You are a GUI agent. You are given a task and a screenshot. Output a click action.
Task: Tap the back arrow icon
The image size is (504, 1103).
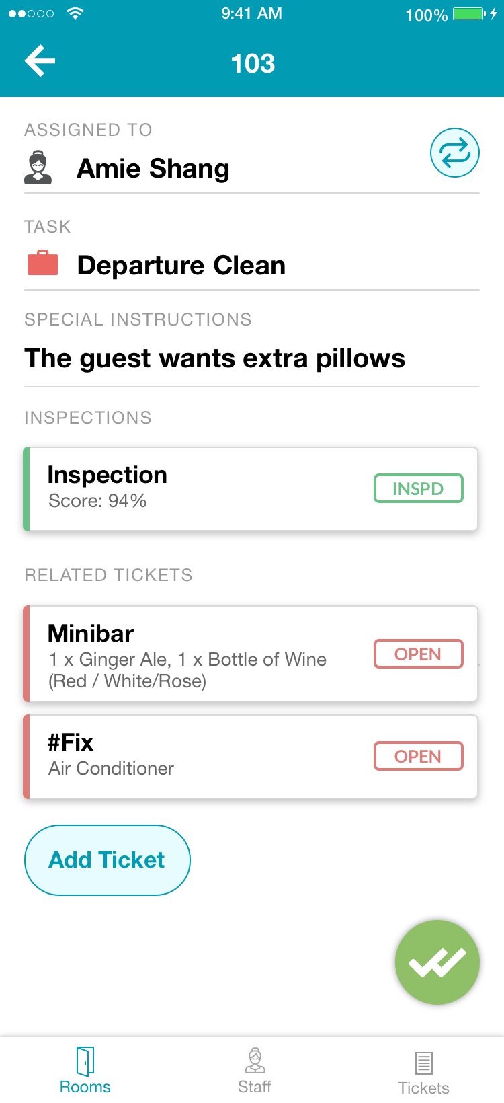click(x=40, y=62)
